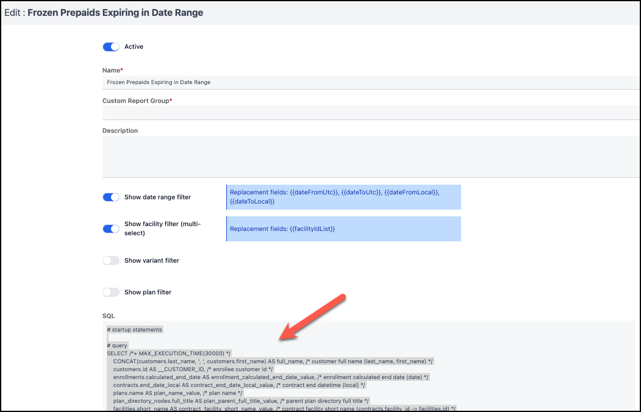Click the facilityIdList replacement fields box

[343, 229]
